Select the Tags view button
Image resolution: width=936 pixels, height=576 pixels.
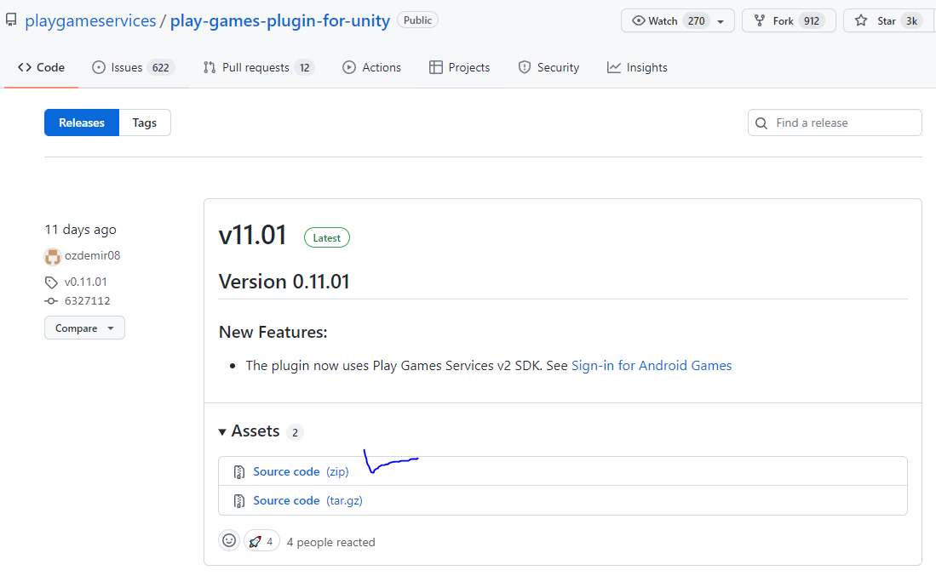point(145,123)
